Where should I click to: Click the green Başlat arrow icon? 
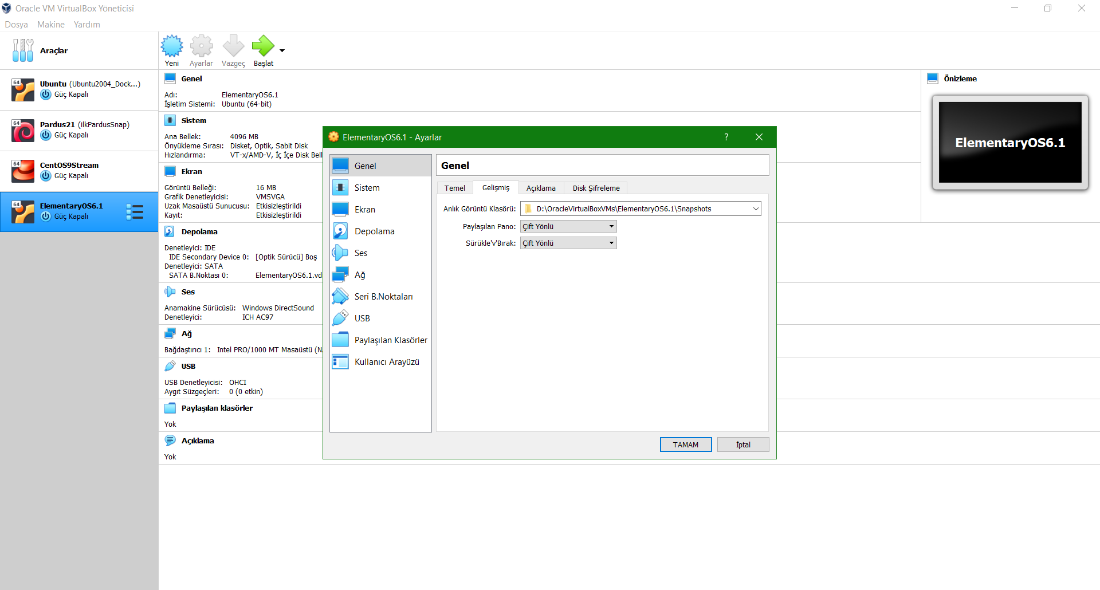click(x=263, y=46)
